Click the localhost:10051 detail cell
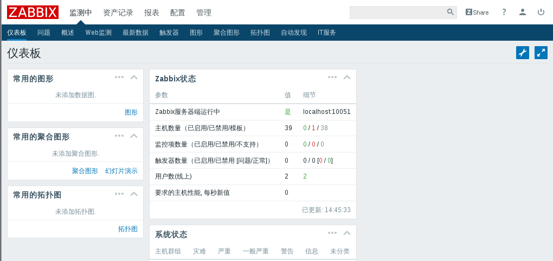553x261 pixels. point(326,112)
